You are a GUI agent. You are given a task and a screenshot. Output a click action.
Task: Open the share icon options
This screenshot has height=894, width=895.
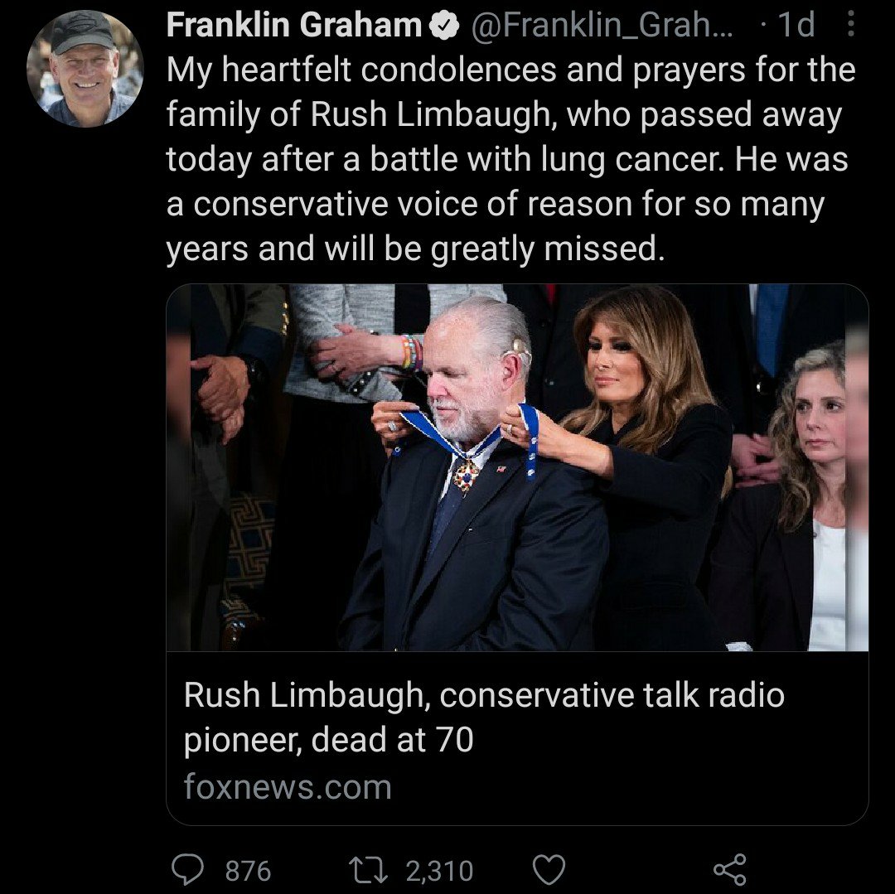pos(729,870)
